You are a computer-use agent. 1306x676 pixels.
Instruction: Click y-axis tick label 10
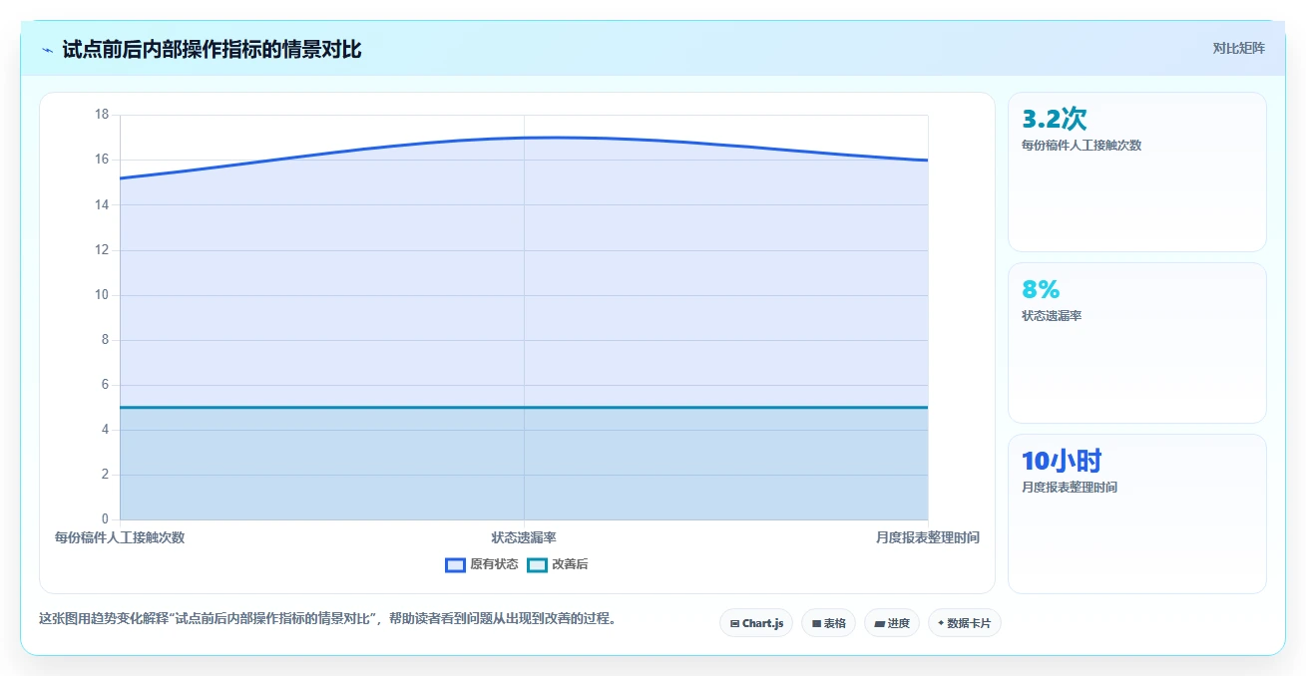(102, 295)
